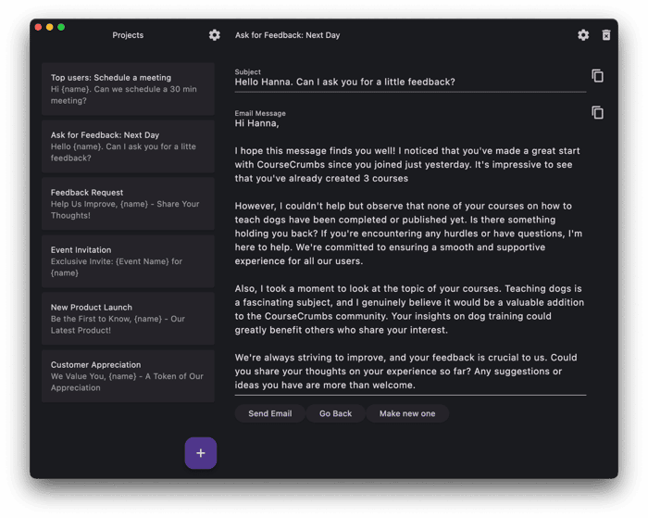Screen dimensions: 648x518
Task: Click the yellow minimize window button
Action: coord(50,27)
